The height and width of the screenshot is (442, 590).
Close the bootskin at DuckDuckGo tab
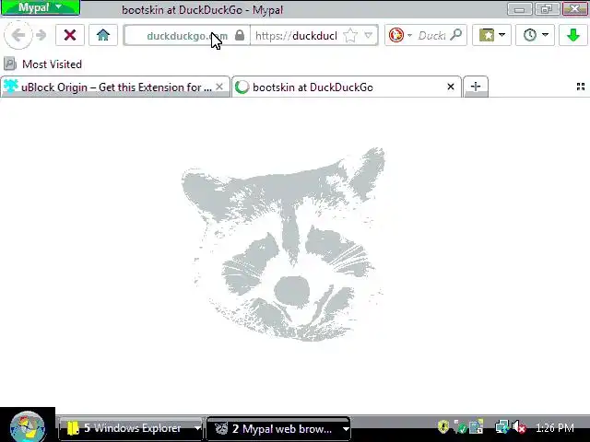pyautogui.click(x=451, y=87)
